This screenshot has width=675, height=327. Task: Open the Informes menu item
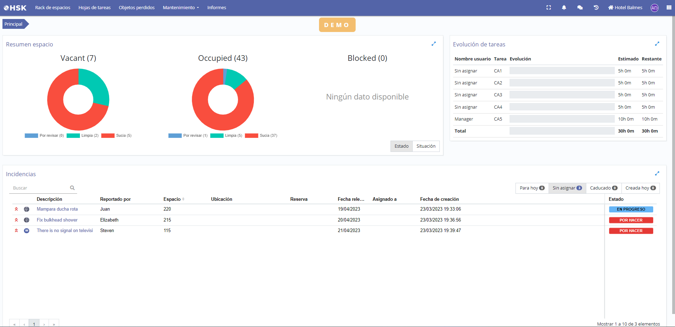[217, 7]
